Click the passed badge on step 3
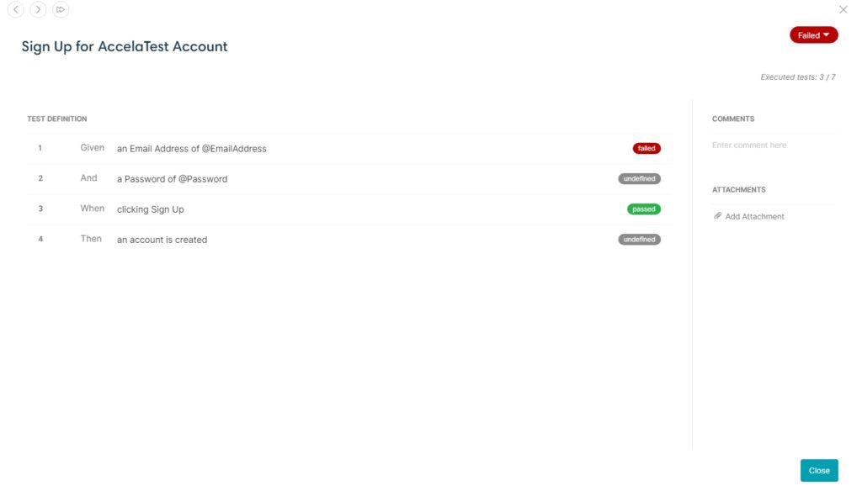The width and height of the screenshot is (862, 502). coord(644,209)
